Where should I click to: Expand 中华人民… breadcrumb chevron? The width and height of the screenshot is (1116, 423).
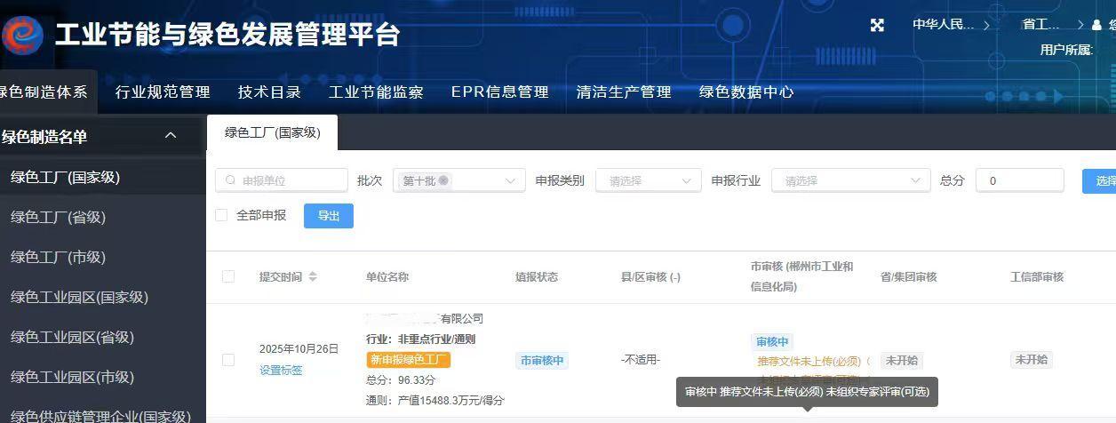[986, 26]
